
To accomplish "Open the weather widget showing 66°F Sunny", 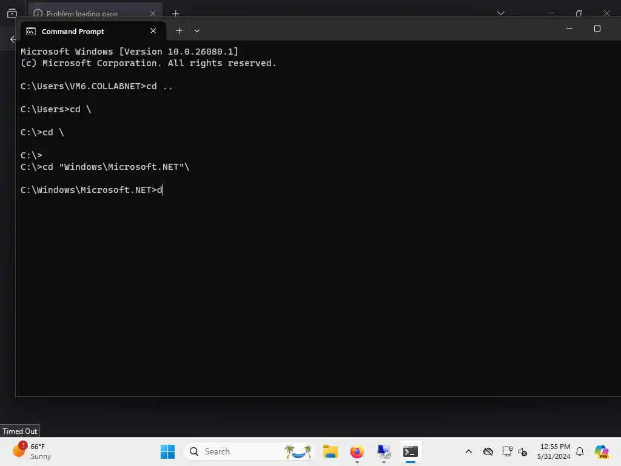I will coord(32,451).
